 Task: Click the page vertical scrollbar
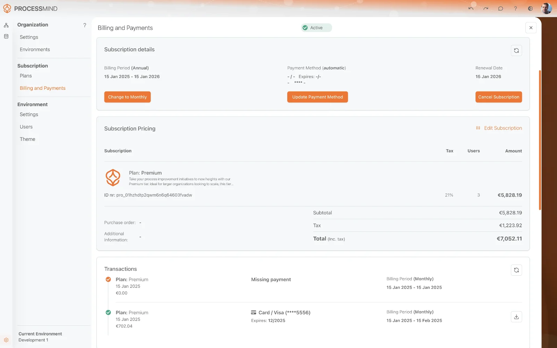point(540,140)
